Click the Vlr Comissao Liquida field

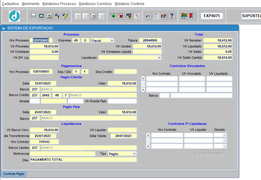(147, 52)
